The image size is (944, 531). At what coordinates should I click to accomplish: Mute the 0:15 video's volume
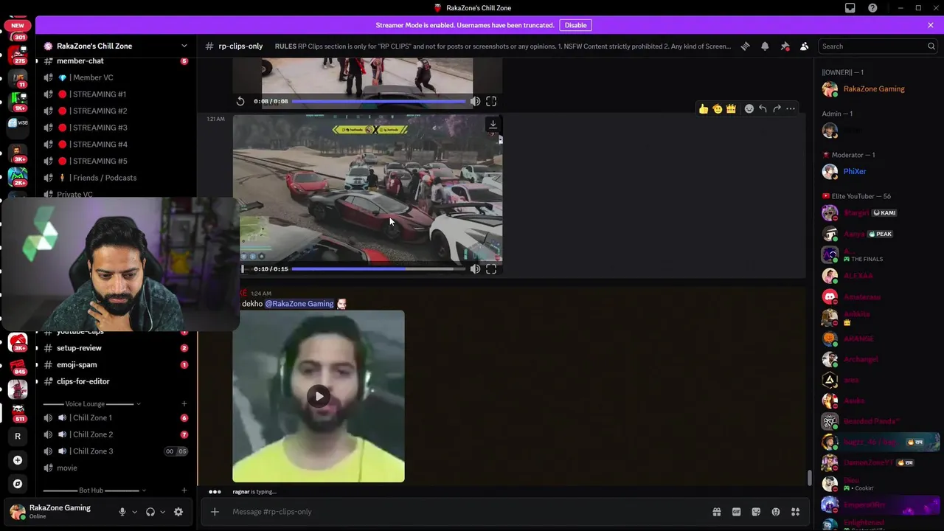[475, 269]
